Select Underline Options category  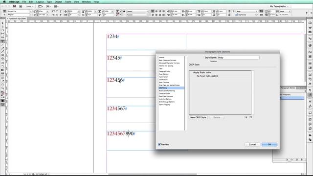click(165, 99)
